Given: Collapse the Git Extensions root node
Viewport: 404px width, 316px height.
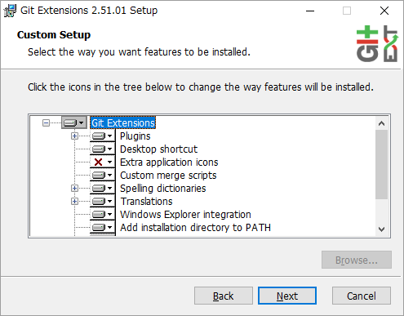Looking at the screenshot, I should pos(46,123).
